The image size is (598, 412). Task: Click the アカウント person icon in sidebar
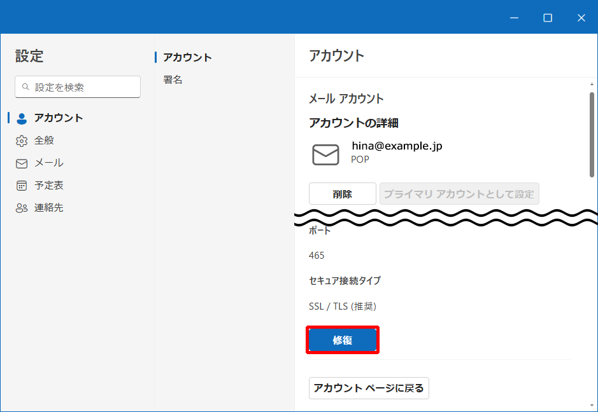(22, 118)
